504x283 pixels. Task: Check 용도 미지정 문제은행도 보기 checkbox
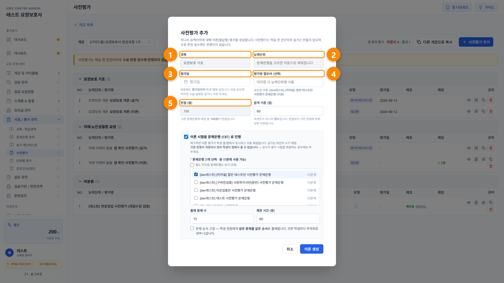tap(192, 165)
